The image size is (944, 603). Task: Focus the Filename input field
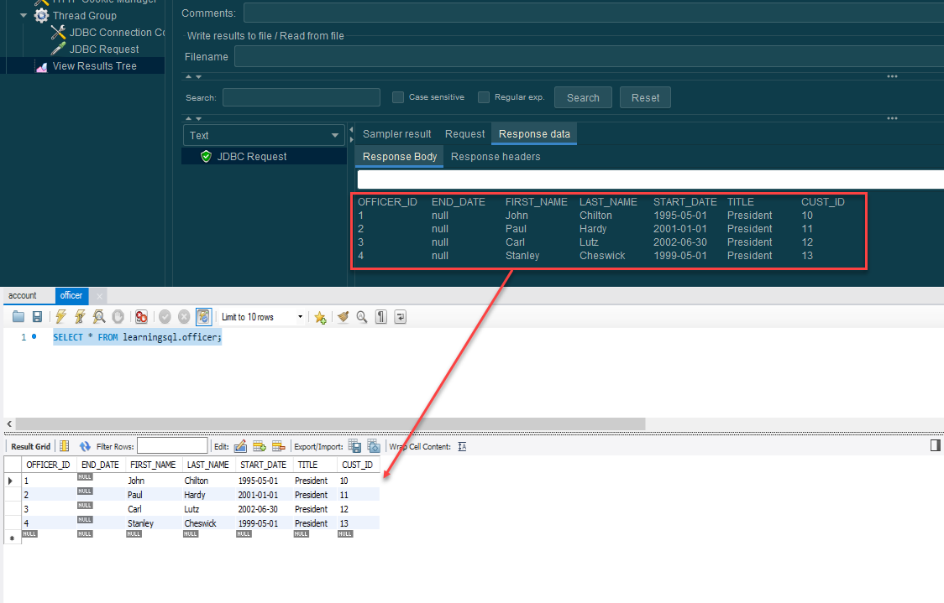589,57
